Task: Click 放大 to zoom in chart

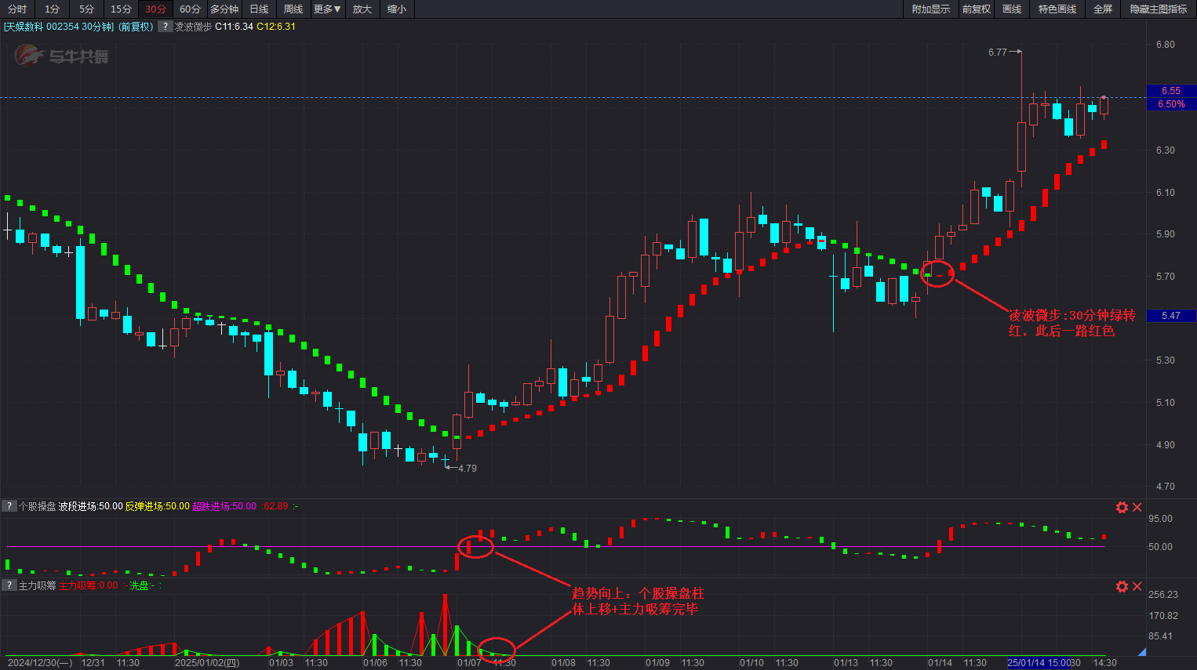Action: pyautogui.click(x=362, y=9)
